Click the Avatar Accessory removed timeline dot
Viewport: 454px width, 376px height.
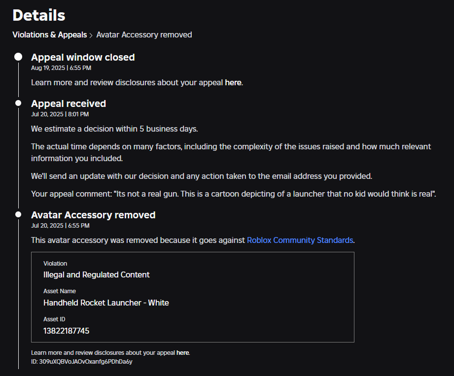[x=18, y=215]
